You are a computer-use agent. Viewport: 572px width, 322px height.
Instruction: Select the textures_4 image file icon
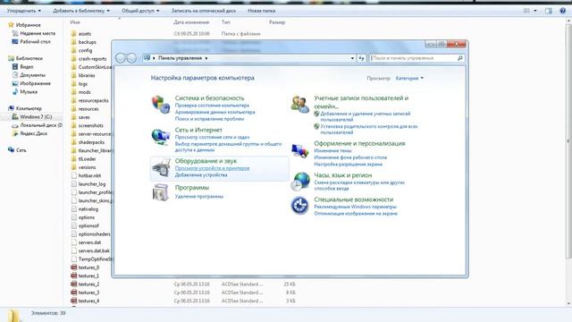73,301
